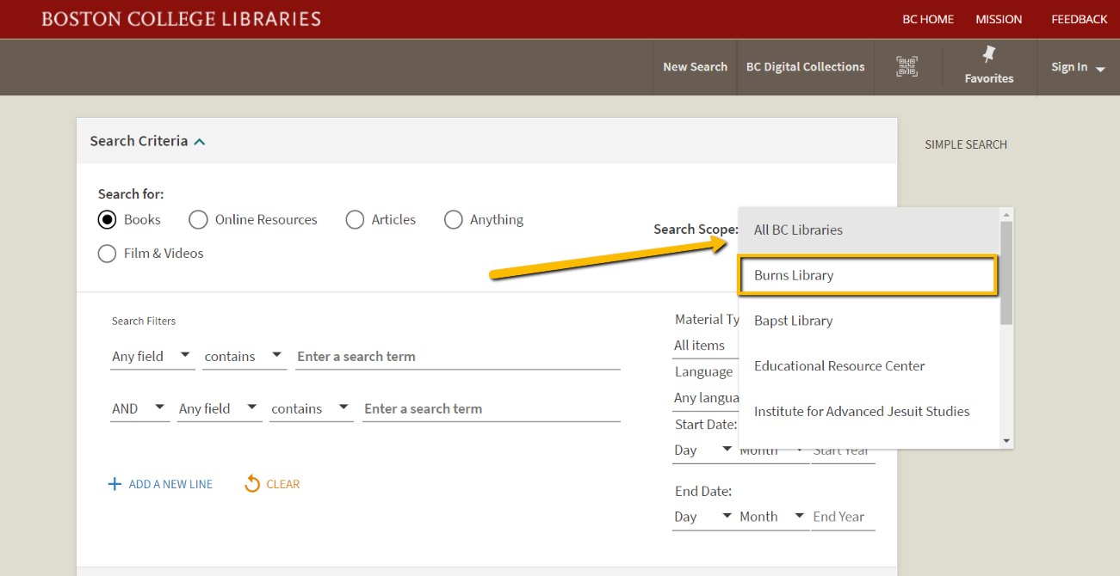The height and width of the screenshot is (576, 1120).
Task: Select the Anything radio button
Action: coord(454,220)
